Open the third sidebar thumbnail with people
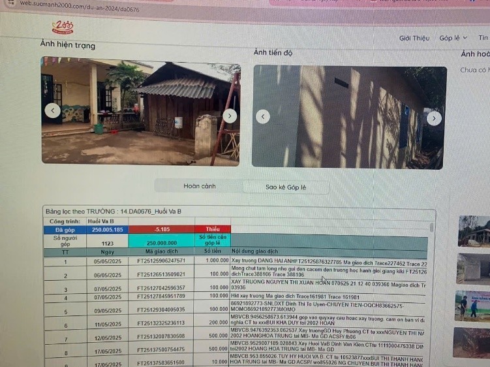Screen dimensions: 490x367 (474, 306)
